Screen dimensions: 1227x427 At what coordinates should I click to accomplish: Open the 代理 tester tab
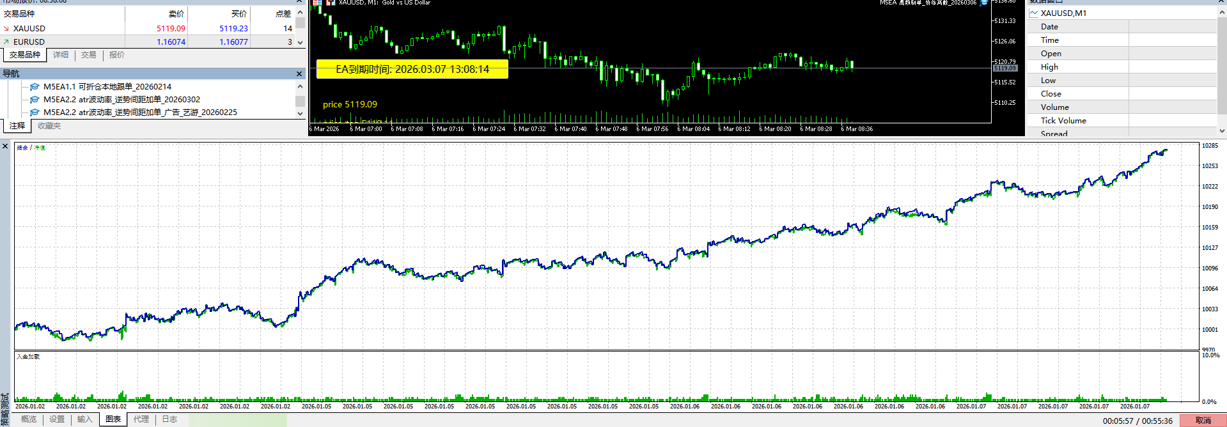click(x=141, y=419)
